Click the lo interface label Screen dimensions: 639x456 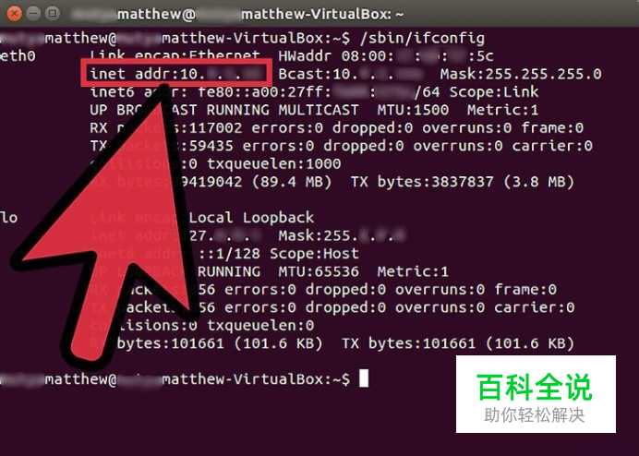(9, 217)
